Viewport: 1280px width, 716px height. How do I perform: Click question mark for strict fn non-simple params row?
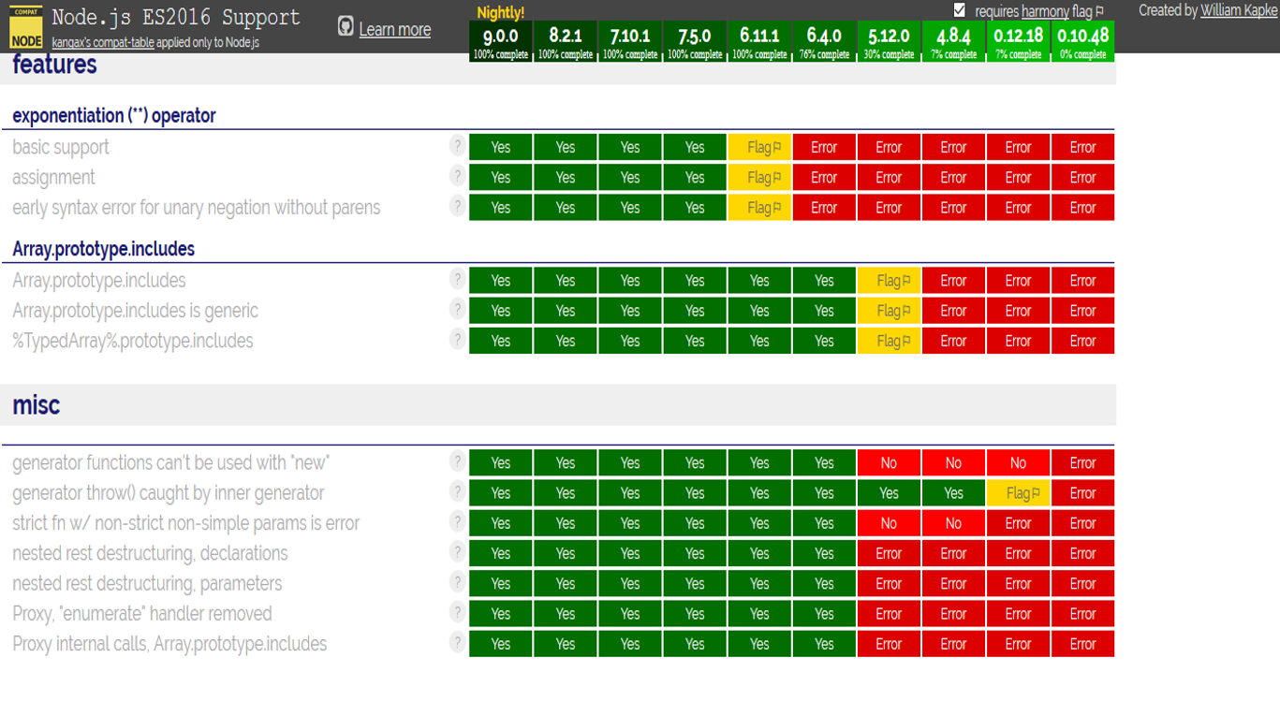tap(457, 520)
